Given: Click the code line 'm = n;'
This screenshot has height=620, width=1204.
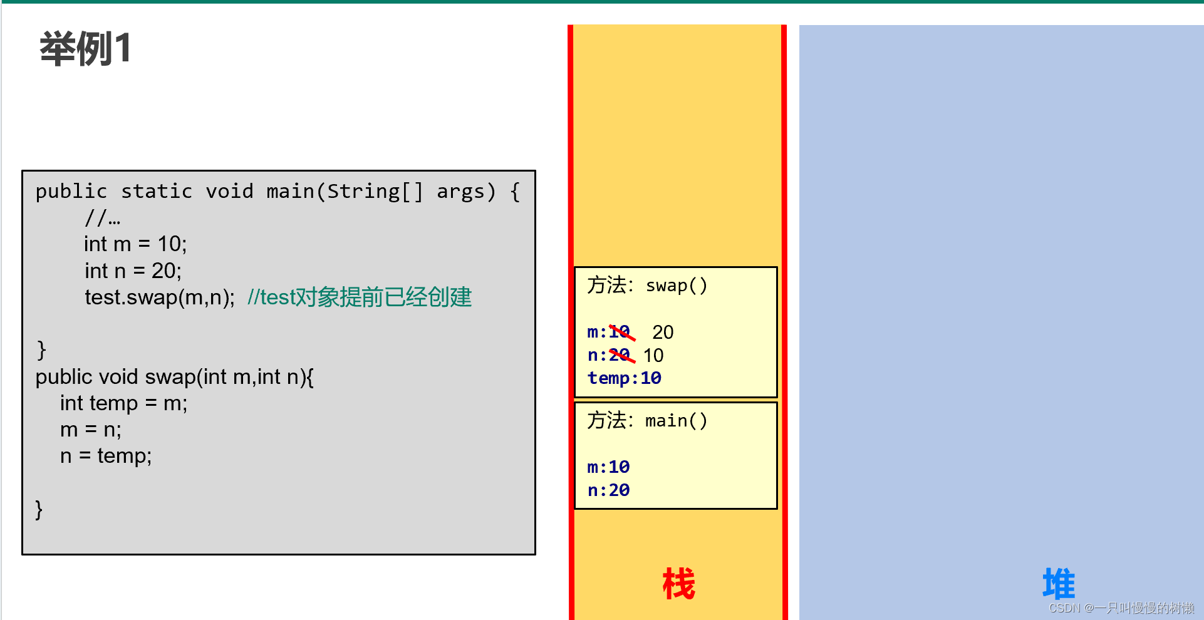Looking at the screenshot, I should [x=91, y=430].
